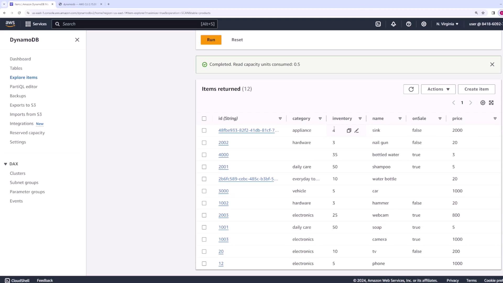Open the notifications bell icon
Viewport: 503px width, 283px height.
coord(393,24)
